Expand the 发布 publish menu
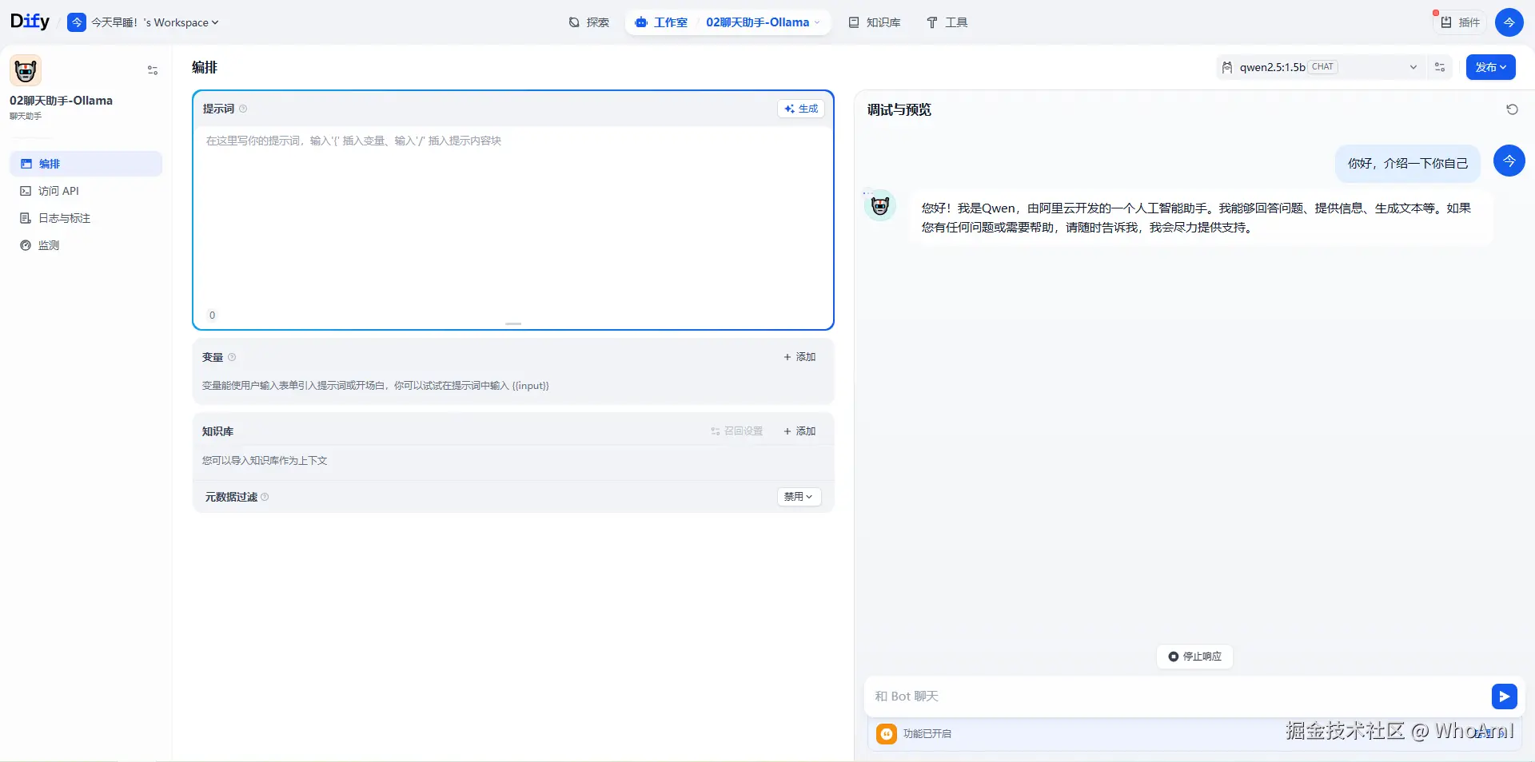Image resolution: width=1535 pixels, height=762 pixels. (x=1490, y=67)
